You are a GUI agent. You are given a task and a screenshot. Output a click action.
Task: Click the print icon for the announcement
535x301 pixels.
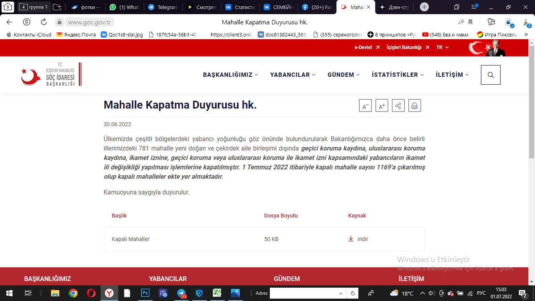[x=415, y=105]
